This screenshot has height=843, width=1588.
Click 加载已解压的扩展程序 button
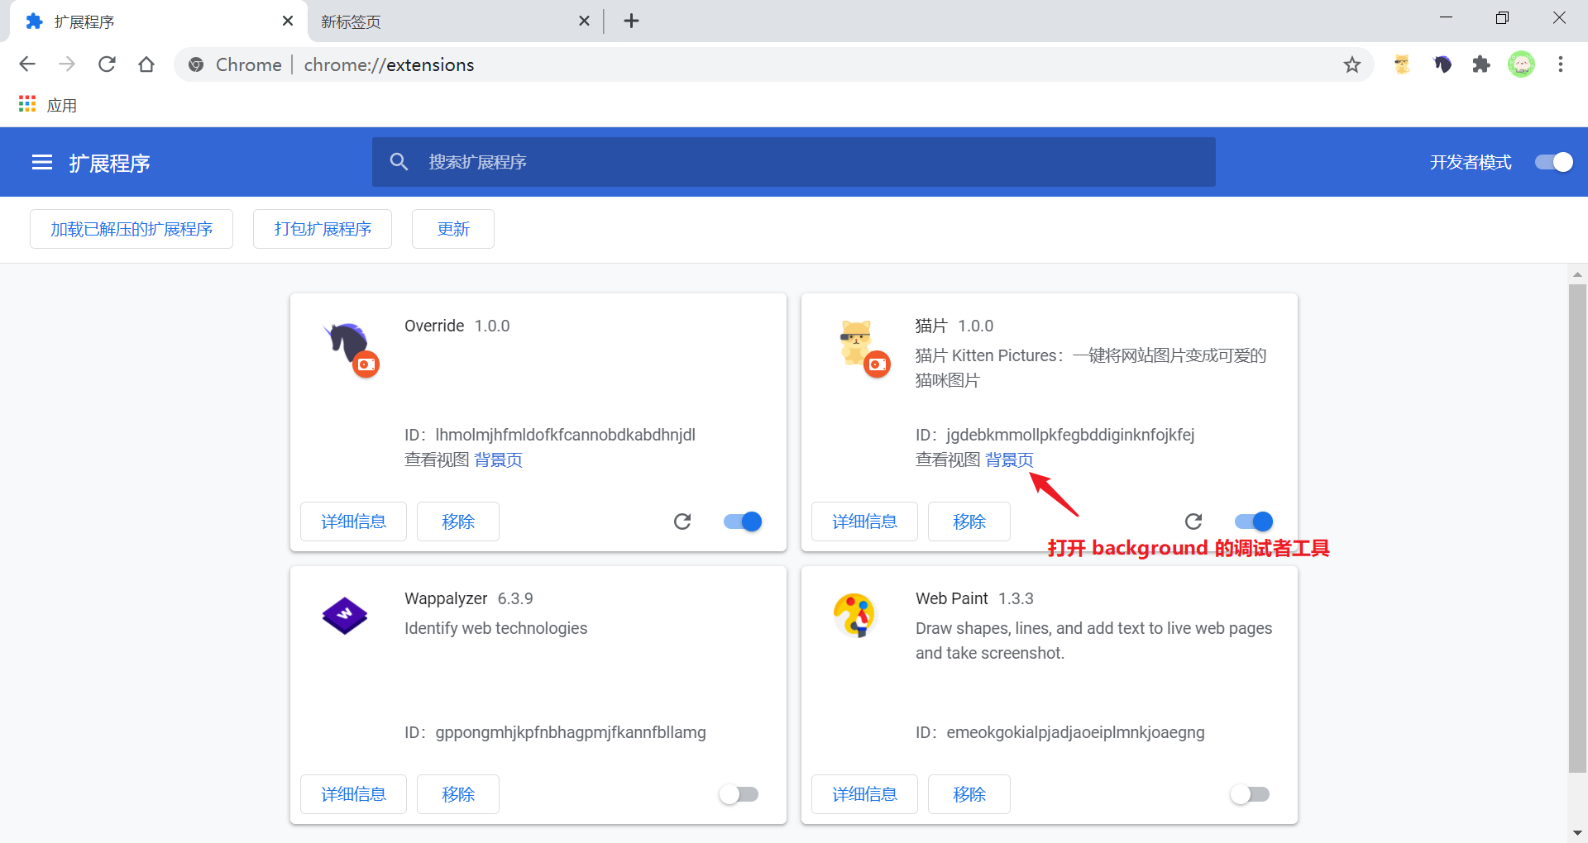click(132, 229)
